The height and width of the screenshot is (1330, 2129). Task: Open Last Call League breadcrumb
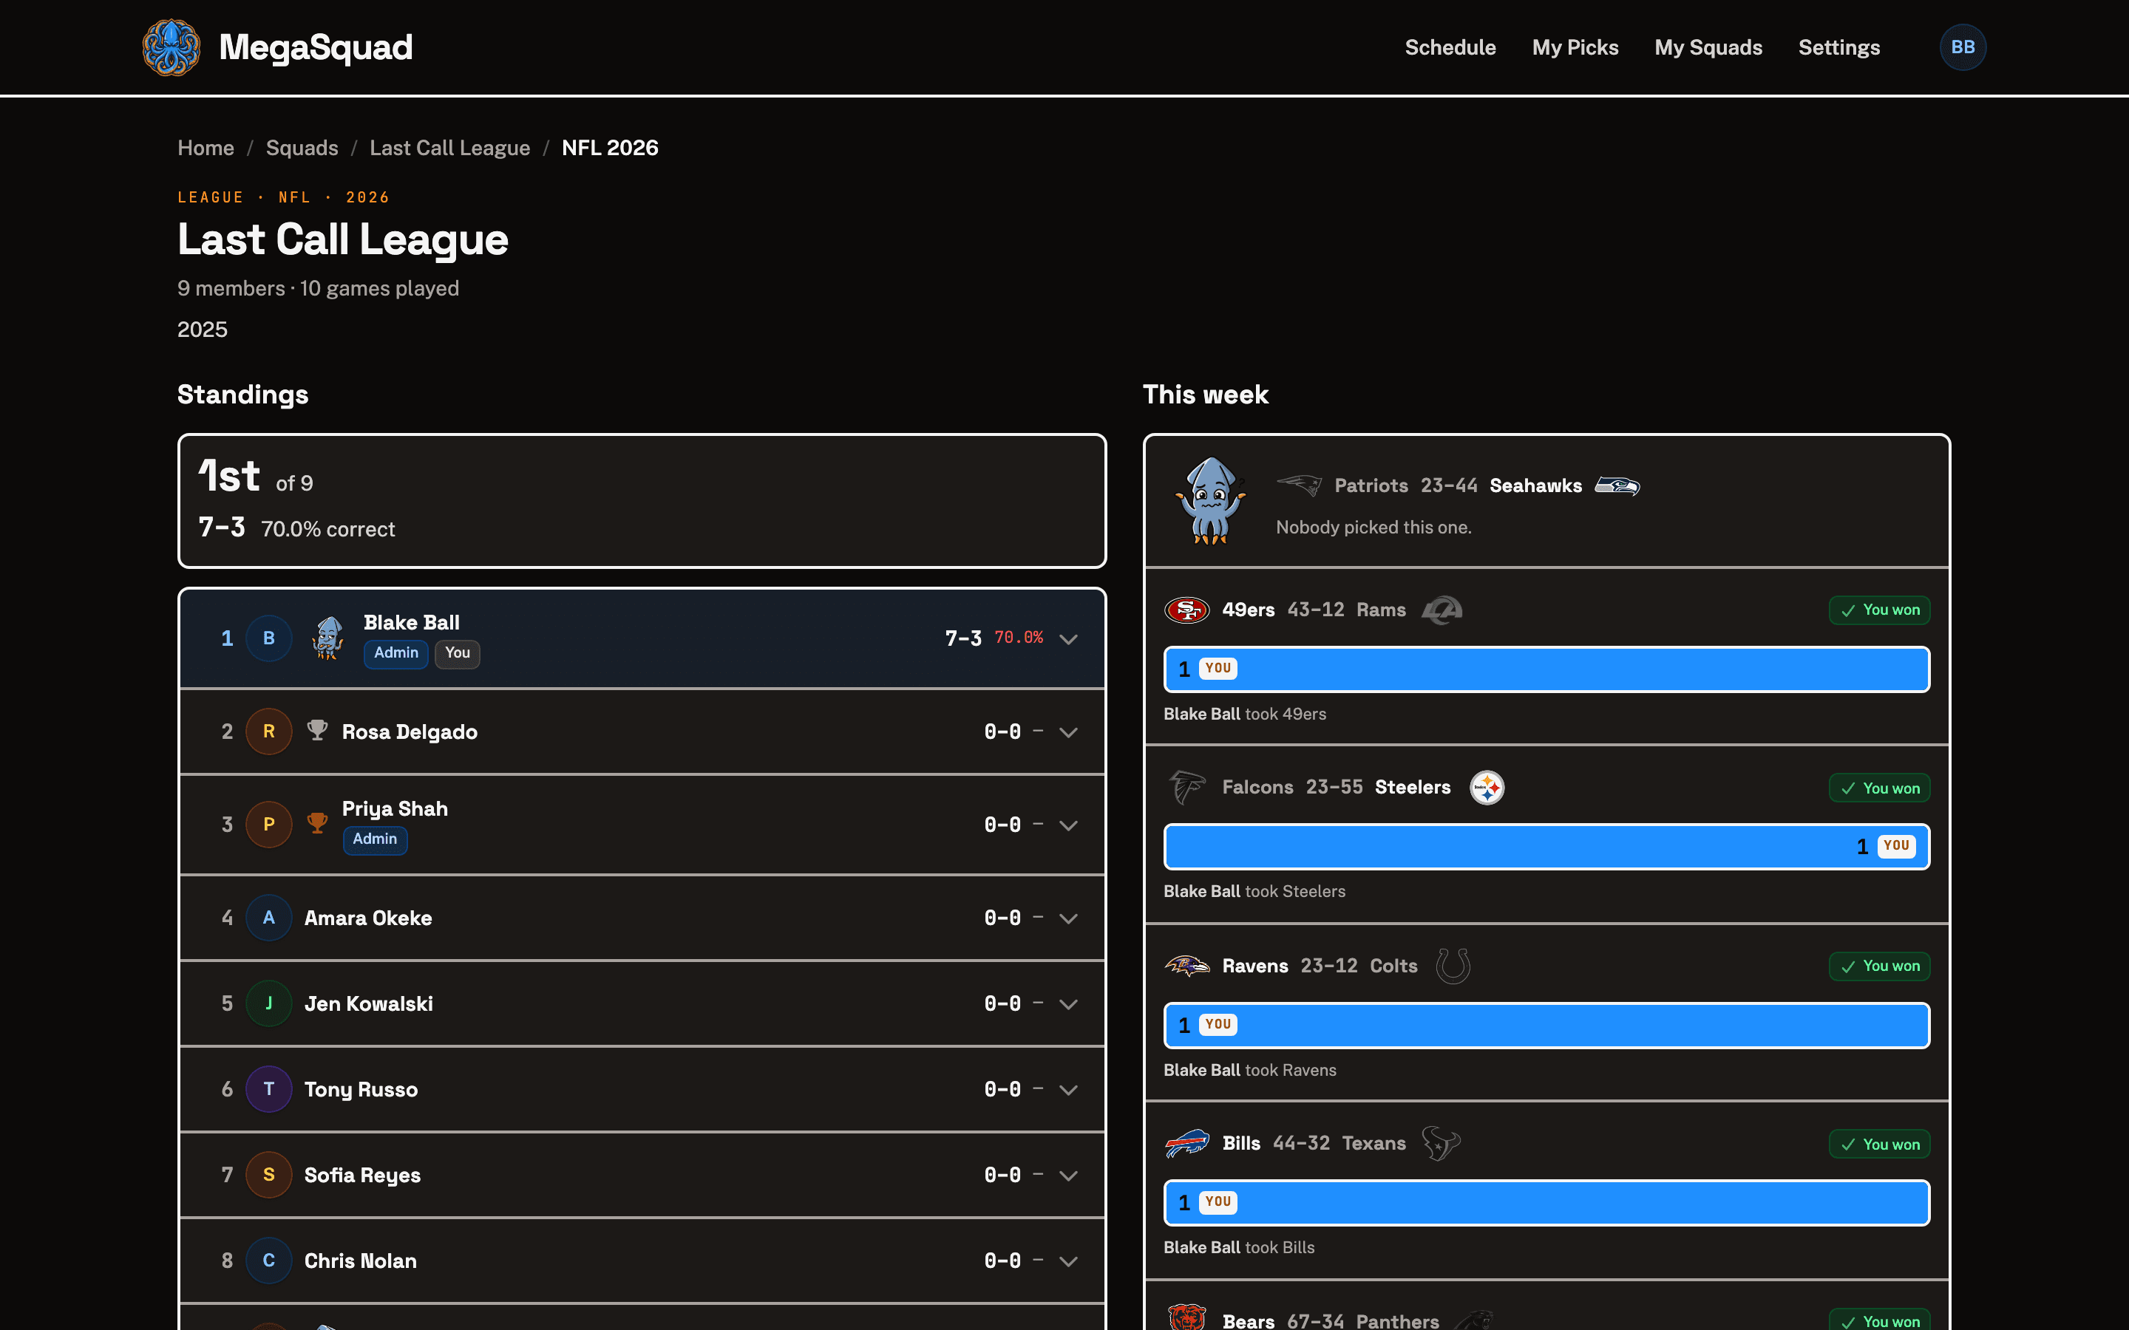[x=449, y=148]
